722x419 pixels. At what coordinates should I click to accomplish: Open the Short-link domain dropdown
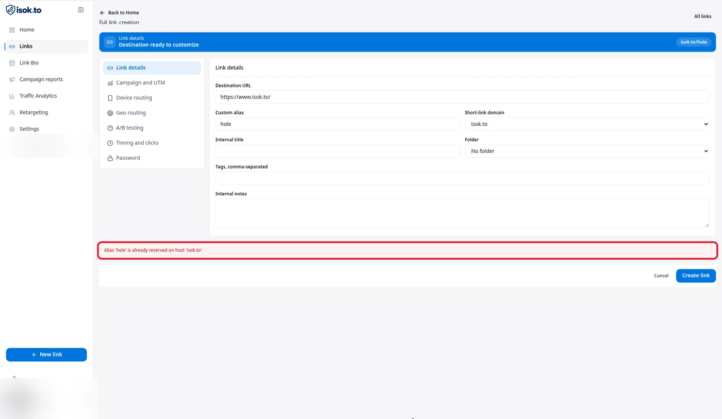tap(587, 124)
